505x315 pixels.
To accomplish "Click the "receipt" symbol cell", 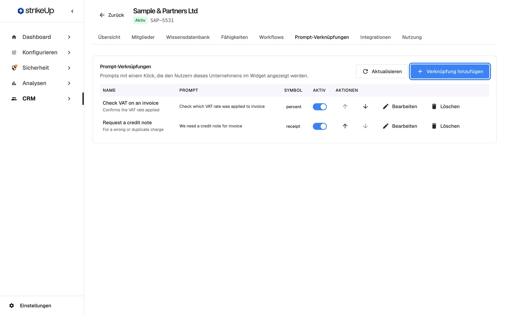I will [293, 126].
